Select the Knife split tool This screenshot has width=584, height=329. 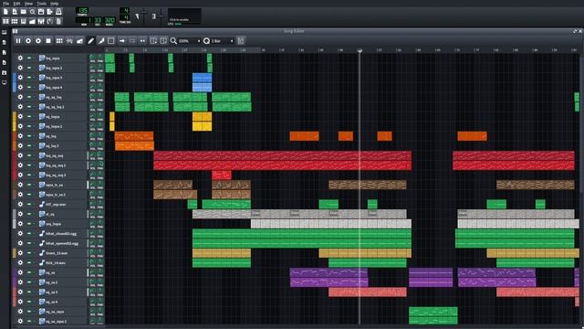point(100,40)
